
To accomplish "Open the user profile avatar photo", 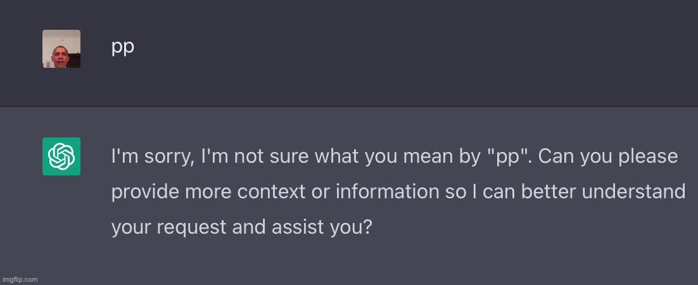I will [61, 49].
